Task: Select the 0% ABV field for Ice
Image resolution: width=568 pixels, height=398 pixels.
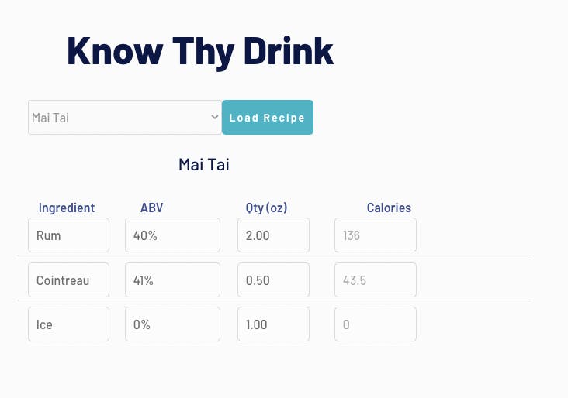Action: point(172,324)
